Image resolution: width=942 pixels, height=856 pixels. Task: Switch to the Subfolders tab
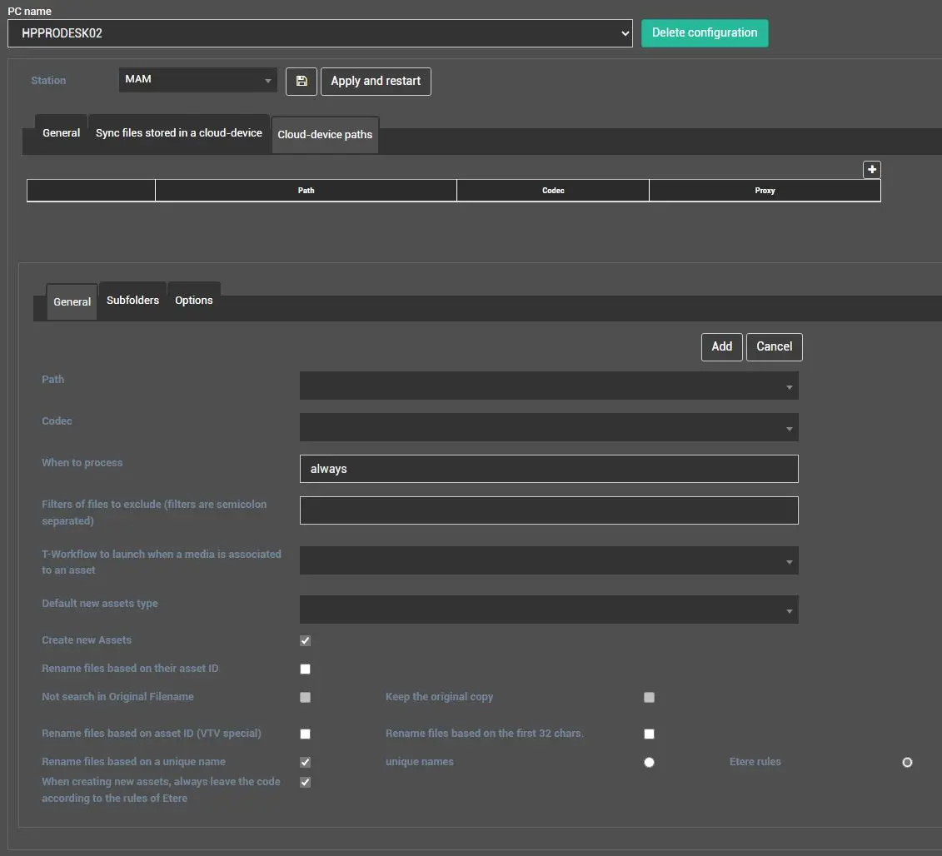[132, 301]
